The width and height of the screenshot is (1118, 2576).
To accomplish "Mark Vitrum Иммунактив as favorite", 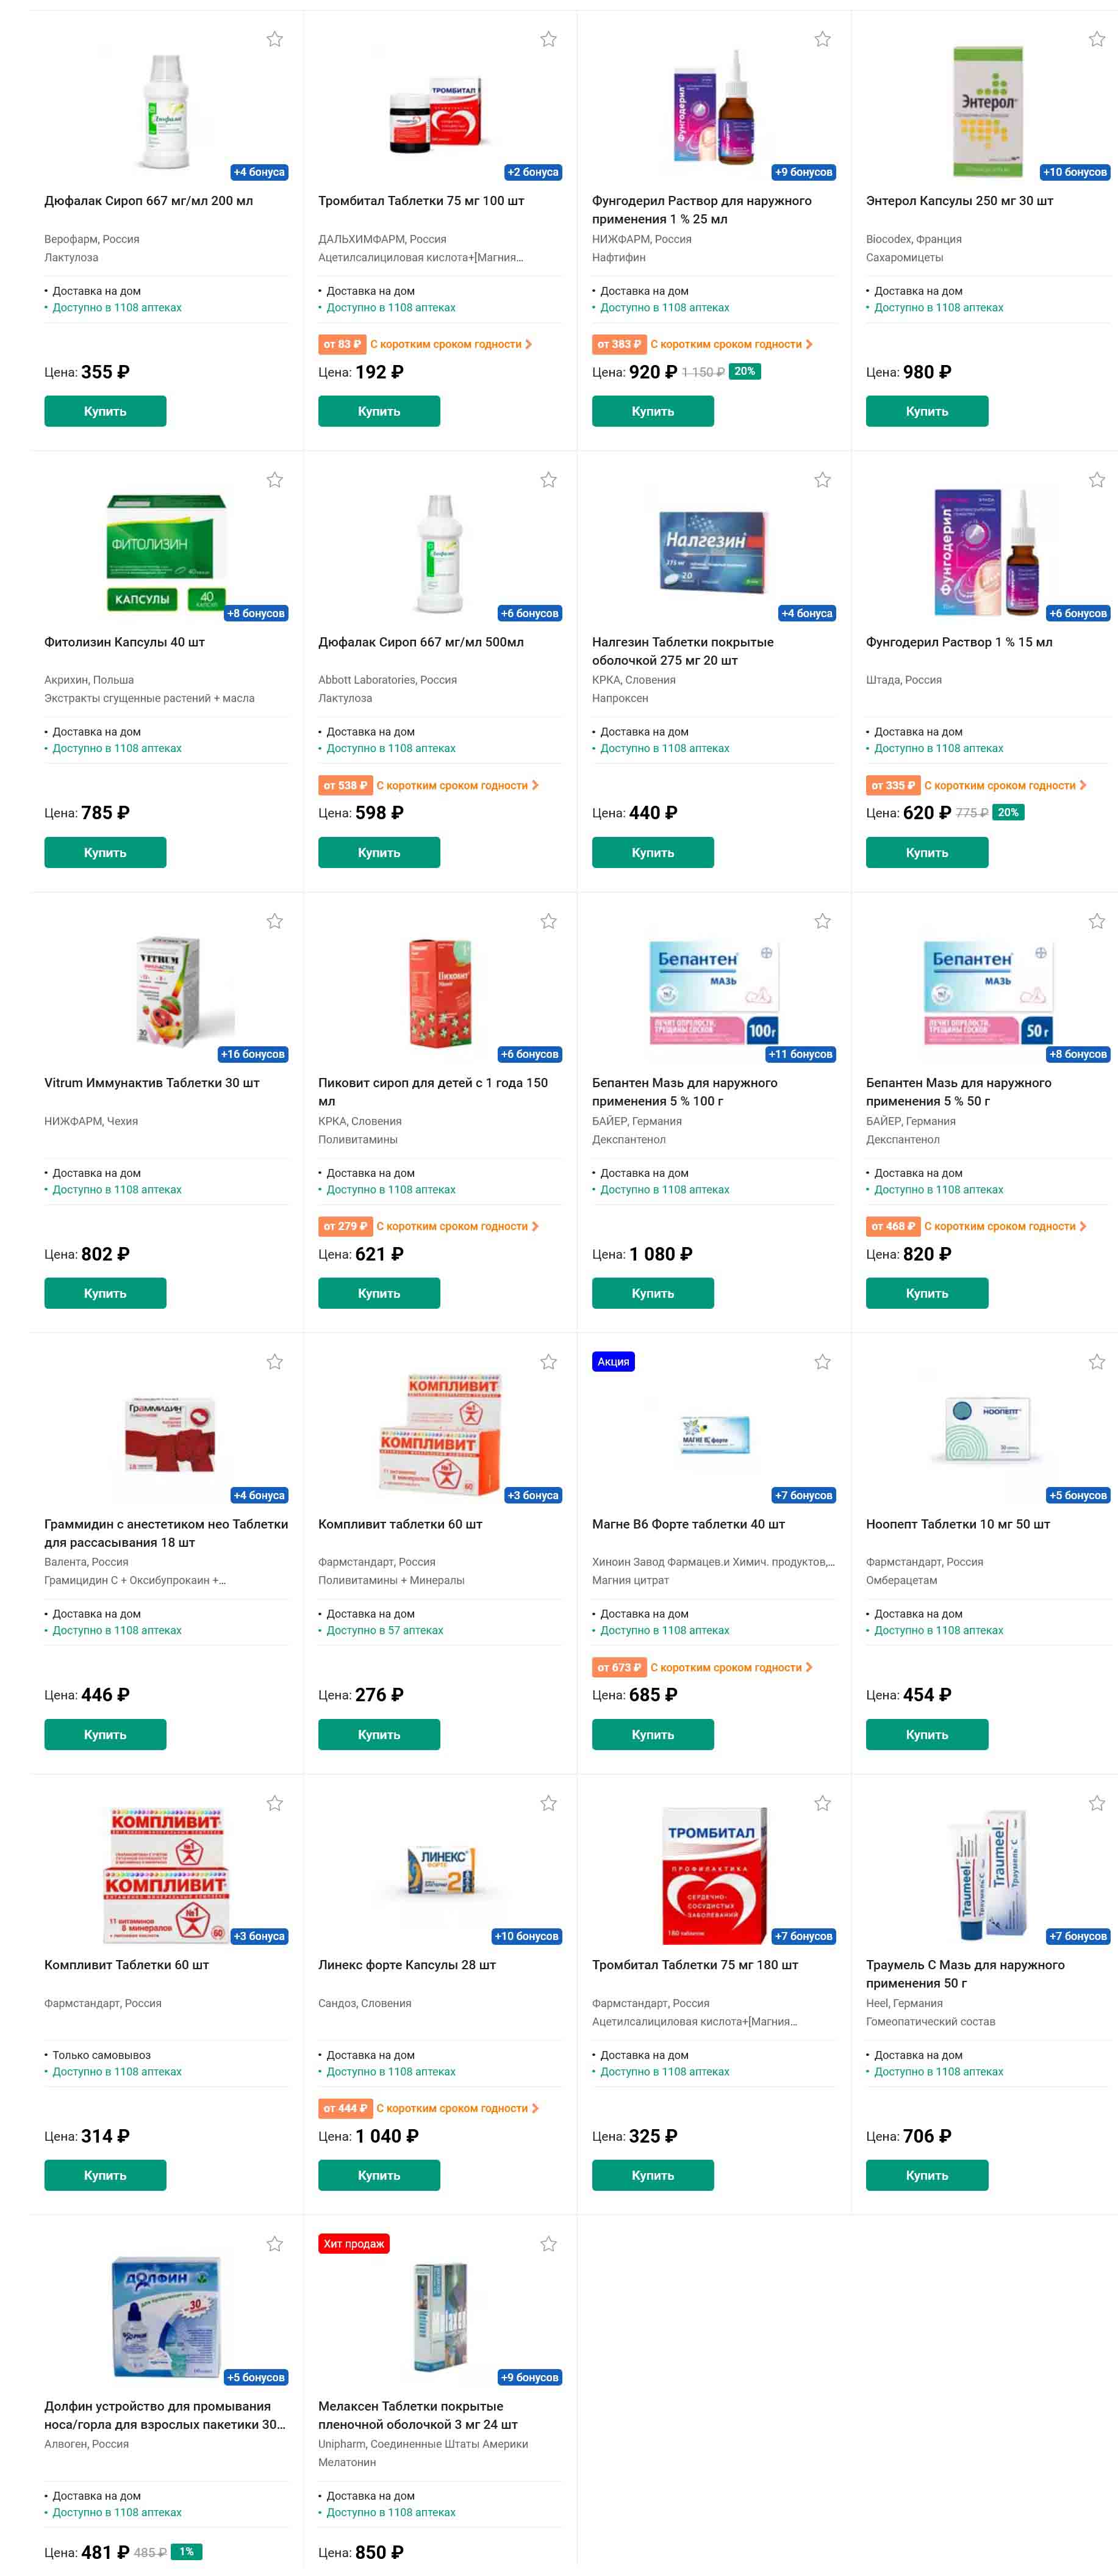I will point(274,921).
